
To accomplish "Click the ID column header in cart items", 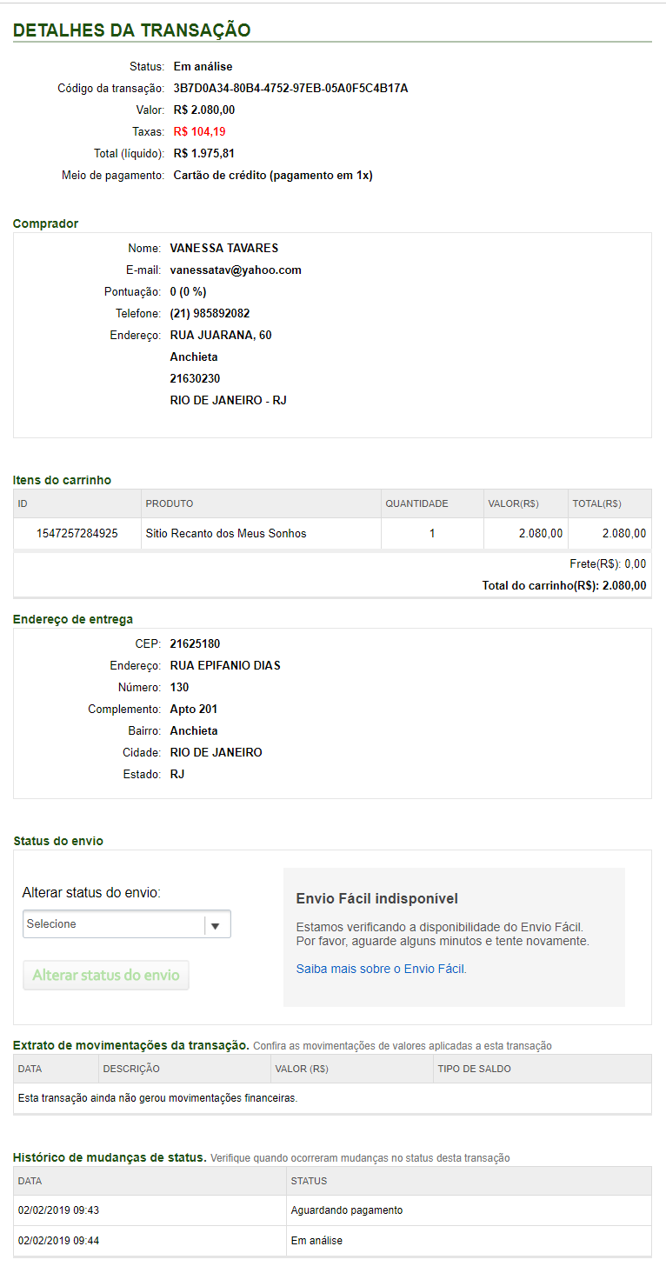I will pos(23,503).
